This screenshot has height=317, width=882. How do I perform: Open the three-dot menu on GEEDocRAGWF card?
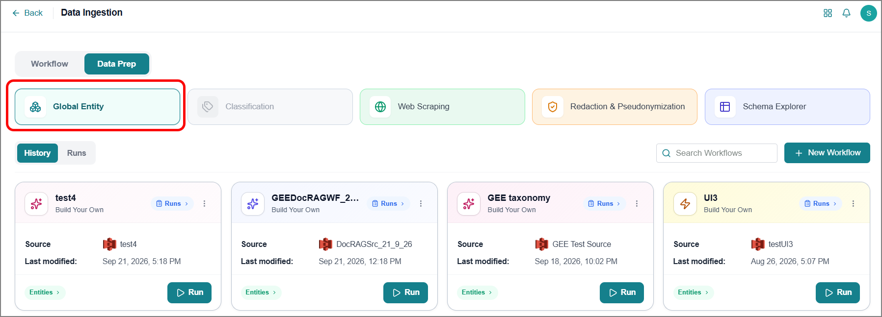pyautogui.click(x=421, y=203)
